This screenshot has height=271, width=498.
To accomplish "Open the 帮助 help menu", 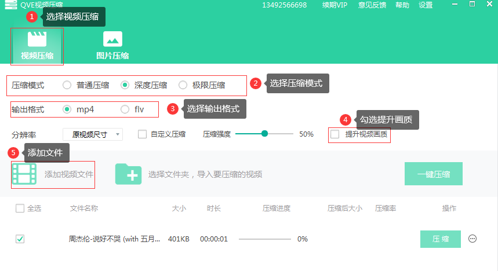I will click(x=402, y=5).
